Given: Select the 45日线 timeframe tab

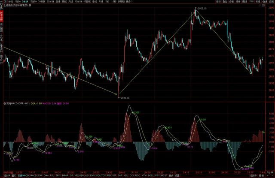Looking at the screenshot, I should pos(87,2).
